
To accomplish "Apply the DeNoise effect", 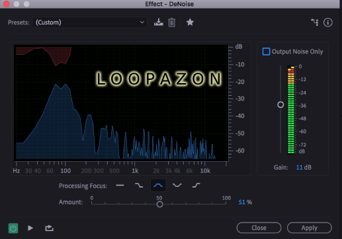I will (310, 228).
